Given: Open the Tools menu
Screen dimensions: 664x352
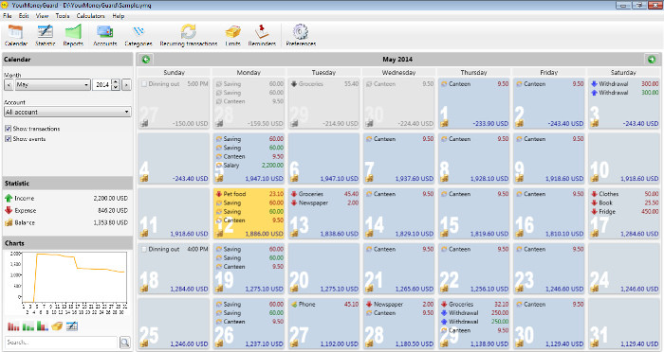Looking at the screenshot, I should [63, 16].
